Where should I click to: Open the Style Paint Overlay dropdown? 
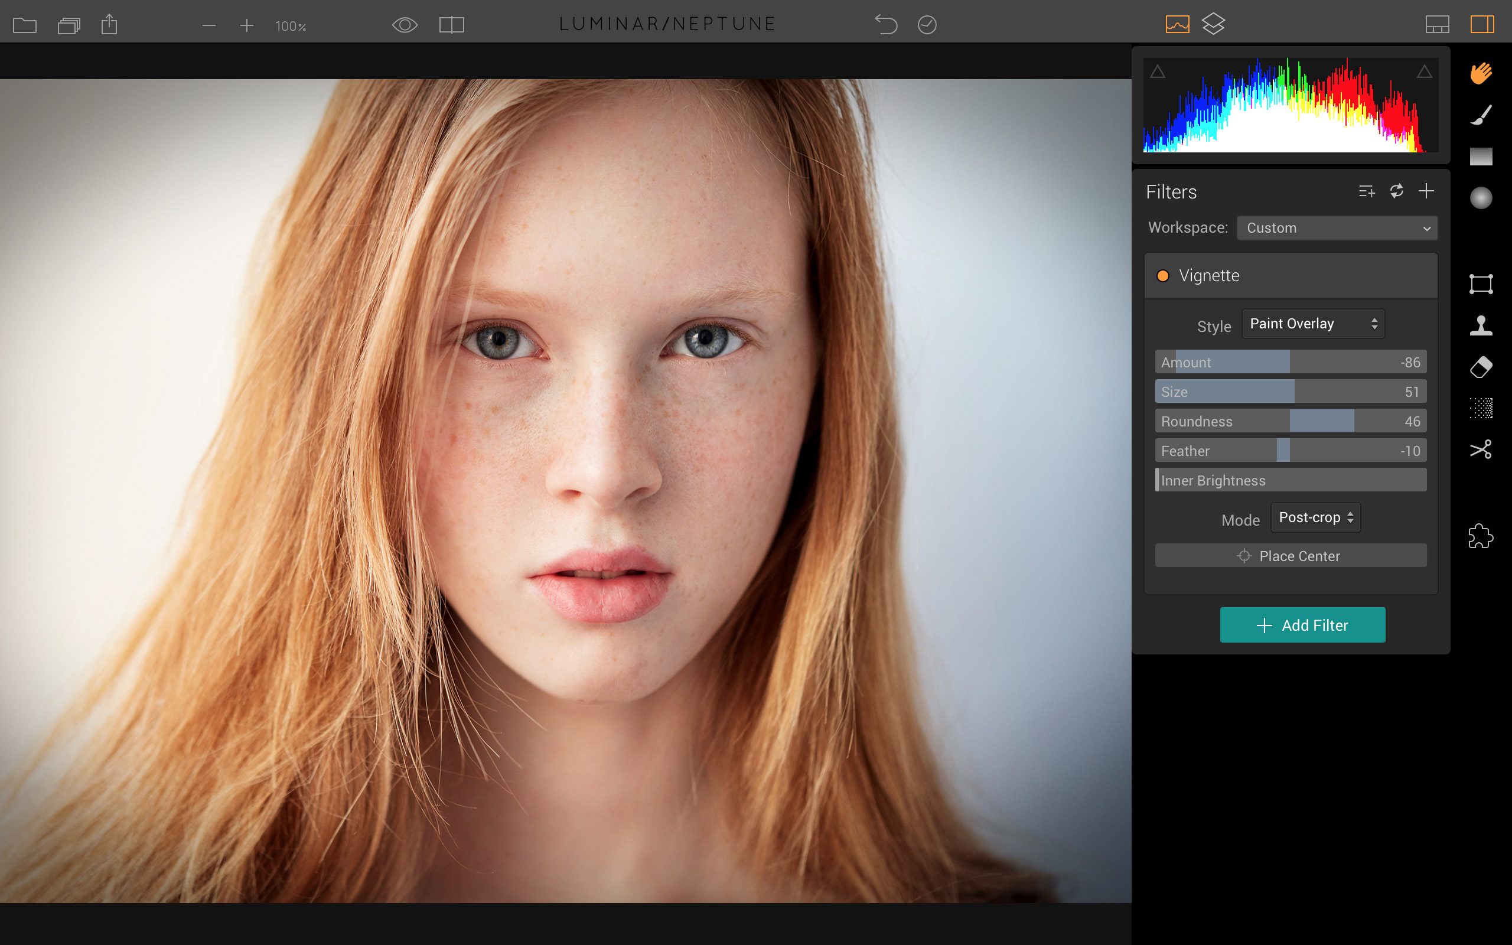[x=1313, y=324]
